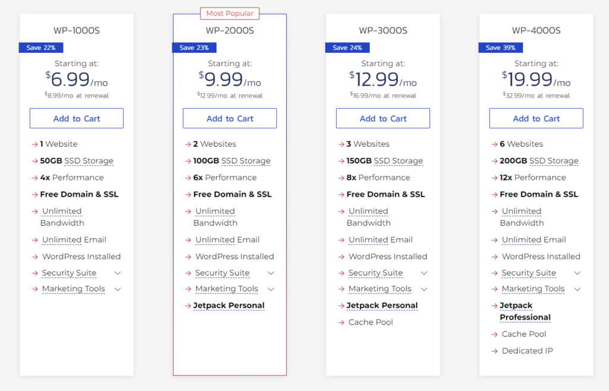Add the WP-2000S plan to cart
The width and height of the screenshot is (609, 391).
[230, 118]
